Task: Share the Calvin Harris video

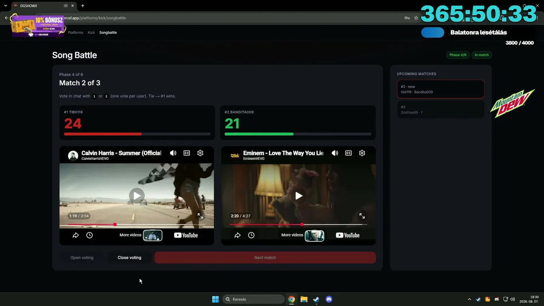Action: coord(76,235)
